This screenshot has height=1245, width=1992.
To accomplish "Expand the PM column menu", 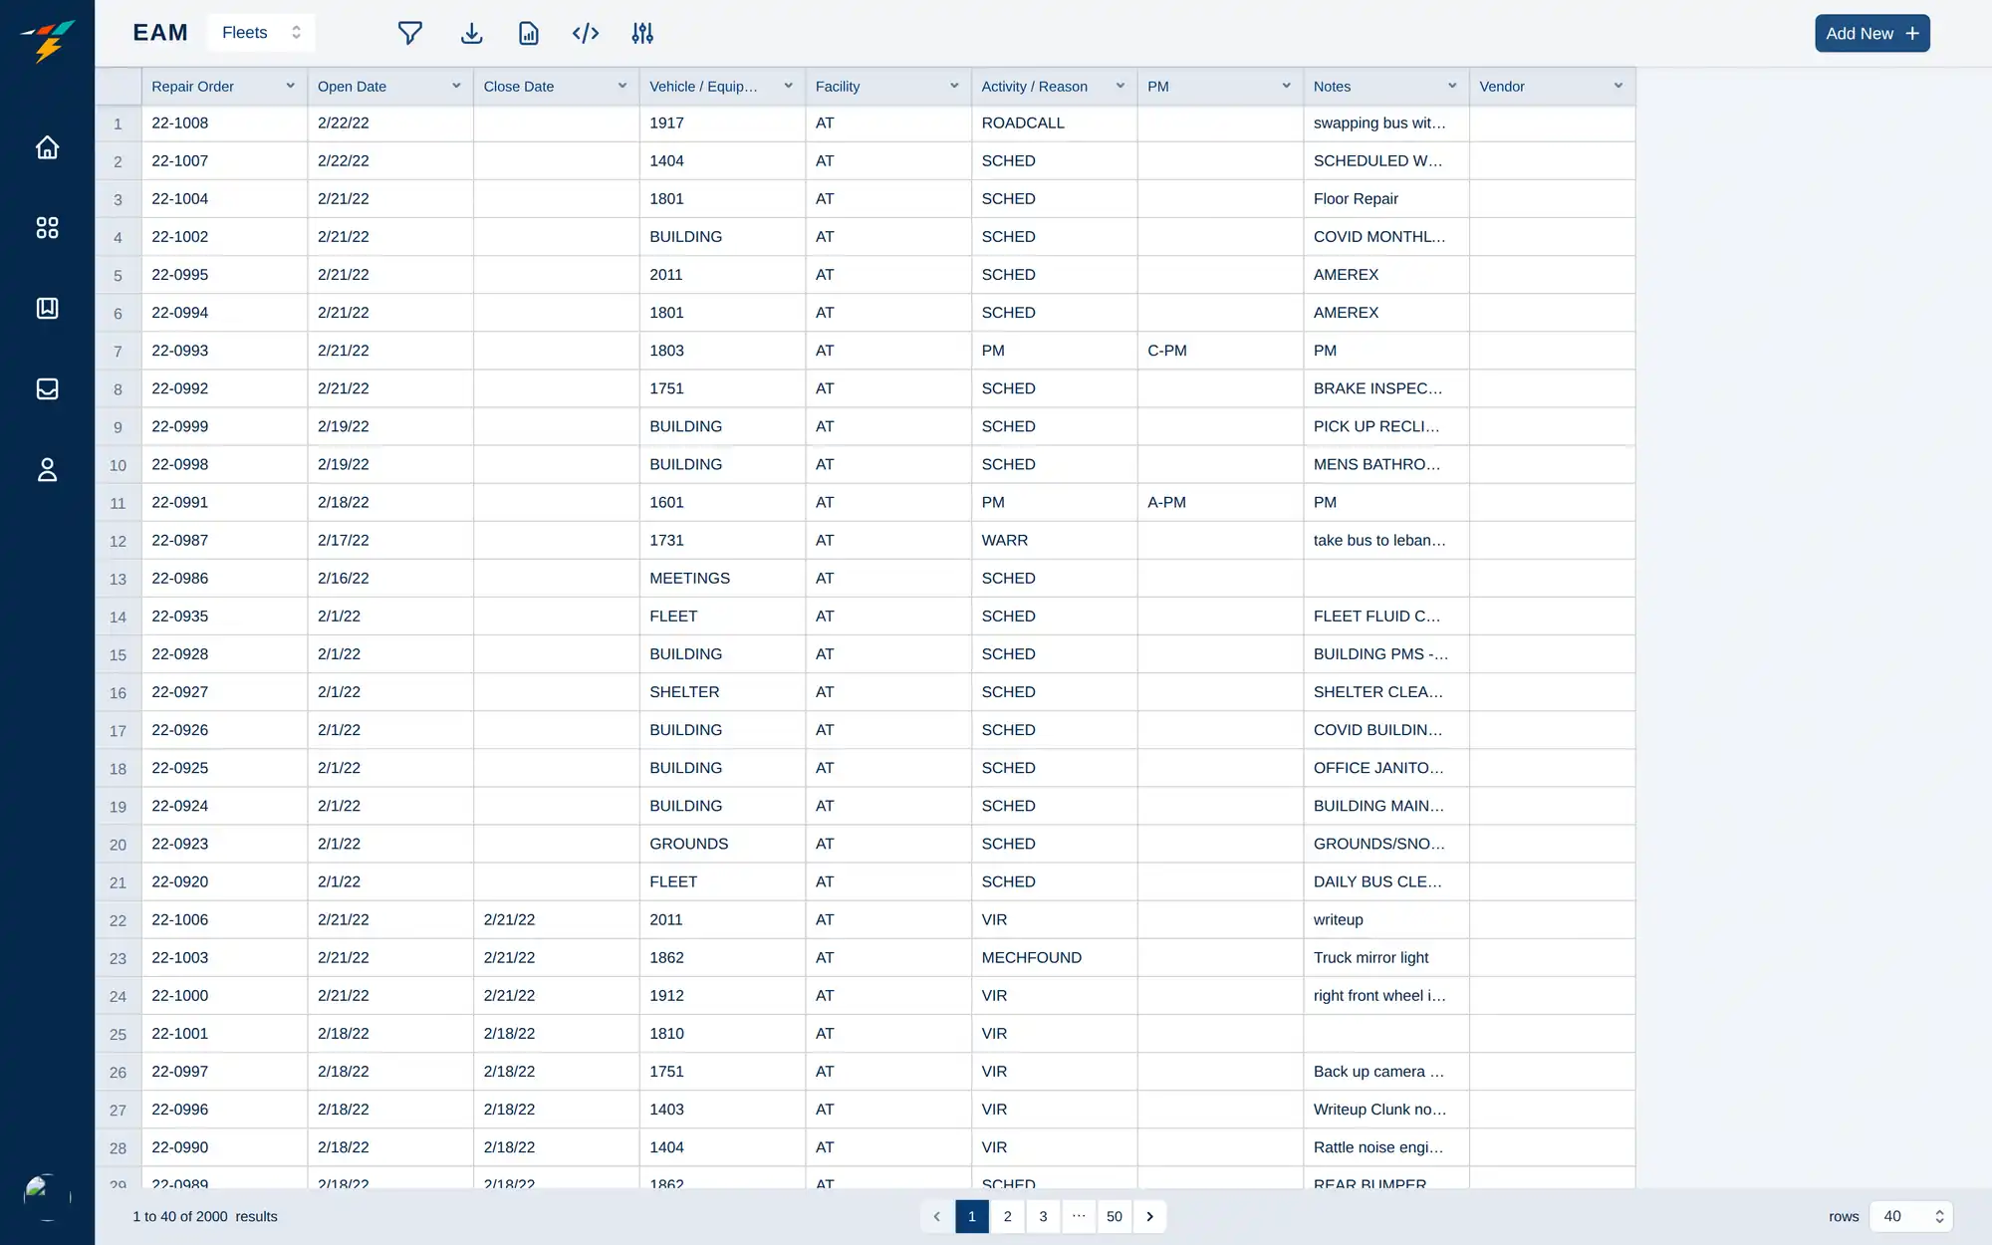I will 1286,86.
